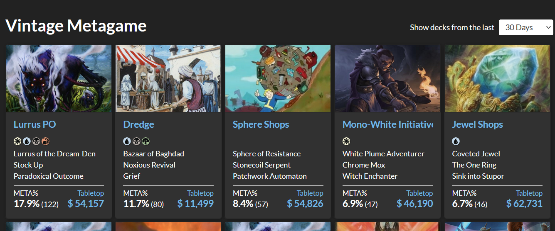555x231 pixels.
Task: Open the 30 Days time range dropdown
Action: (x=526, y=27)
